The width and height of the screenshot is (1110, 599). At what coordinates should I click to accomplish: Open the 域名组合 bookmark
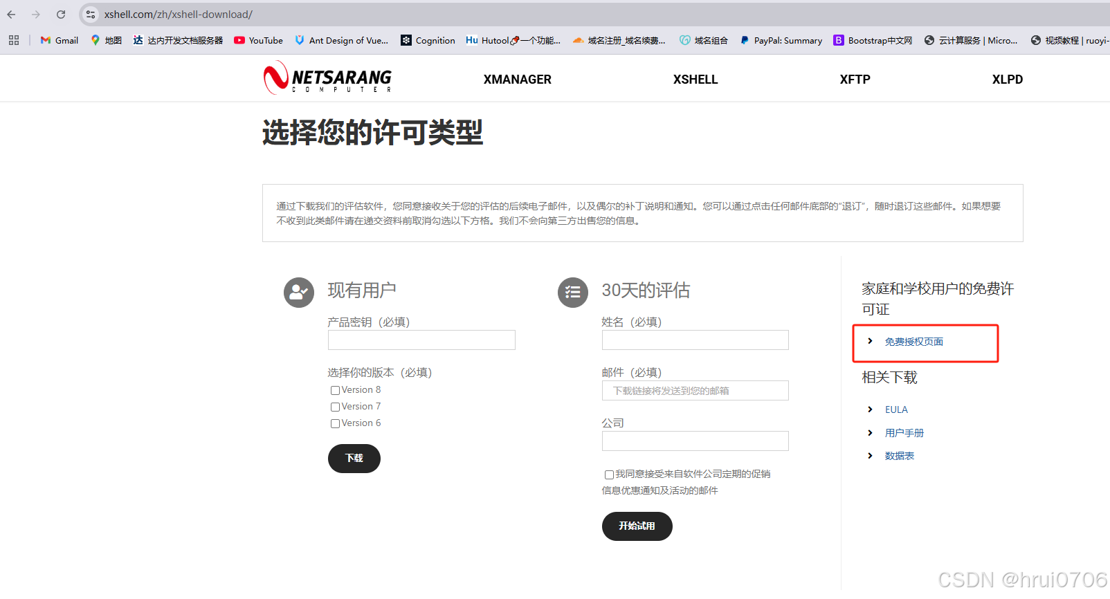tap(704, 40)
